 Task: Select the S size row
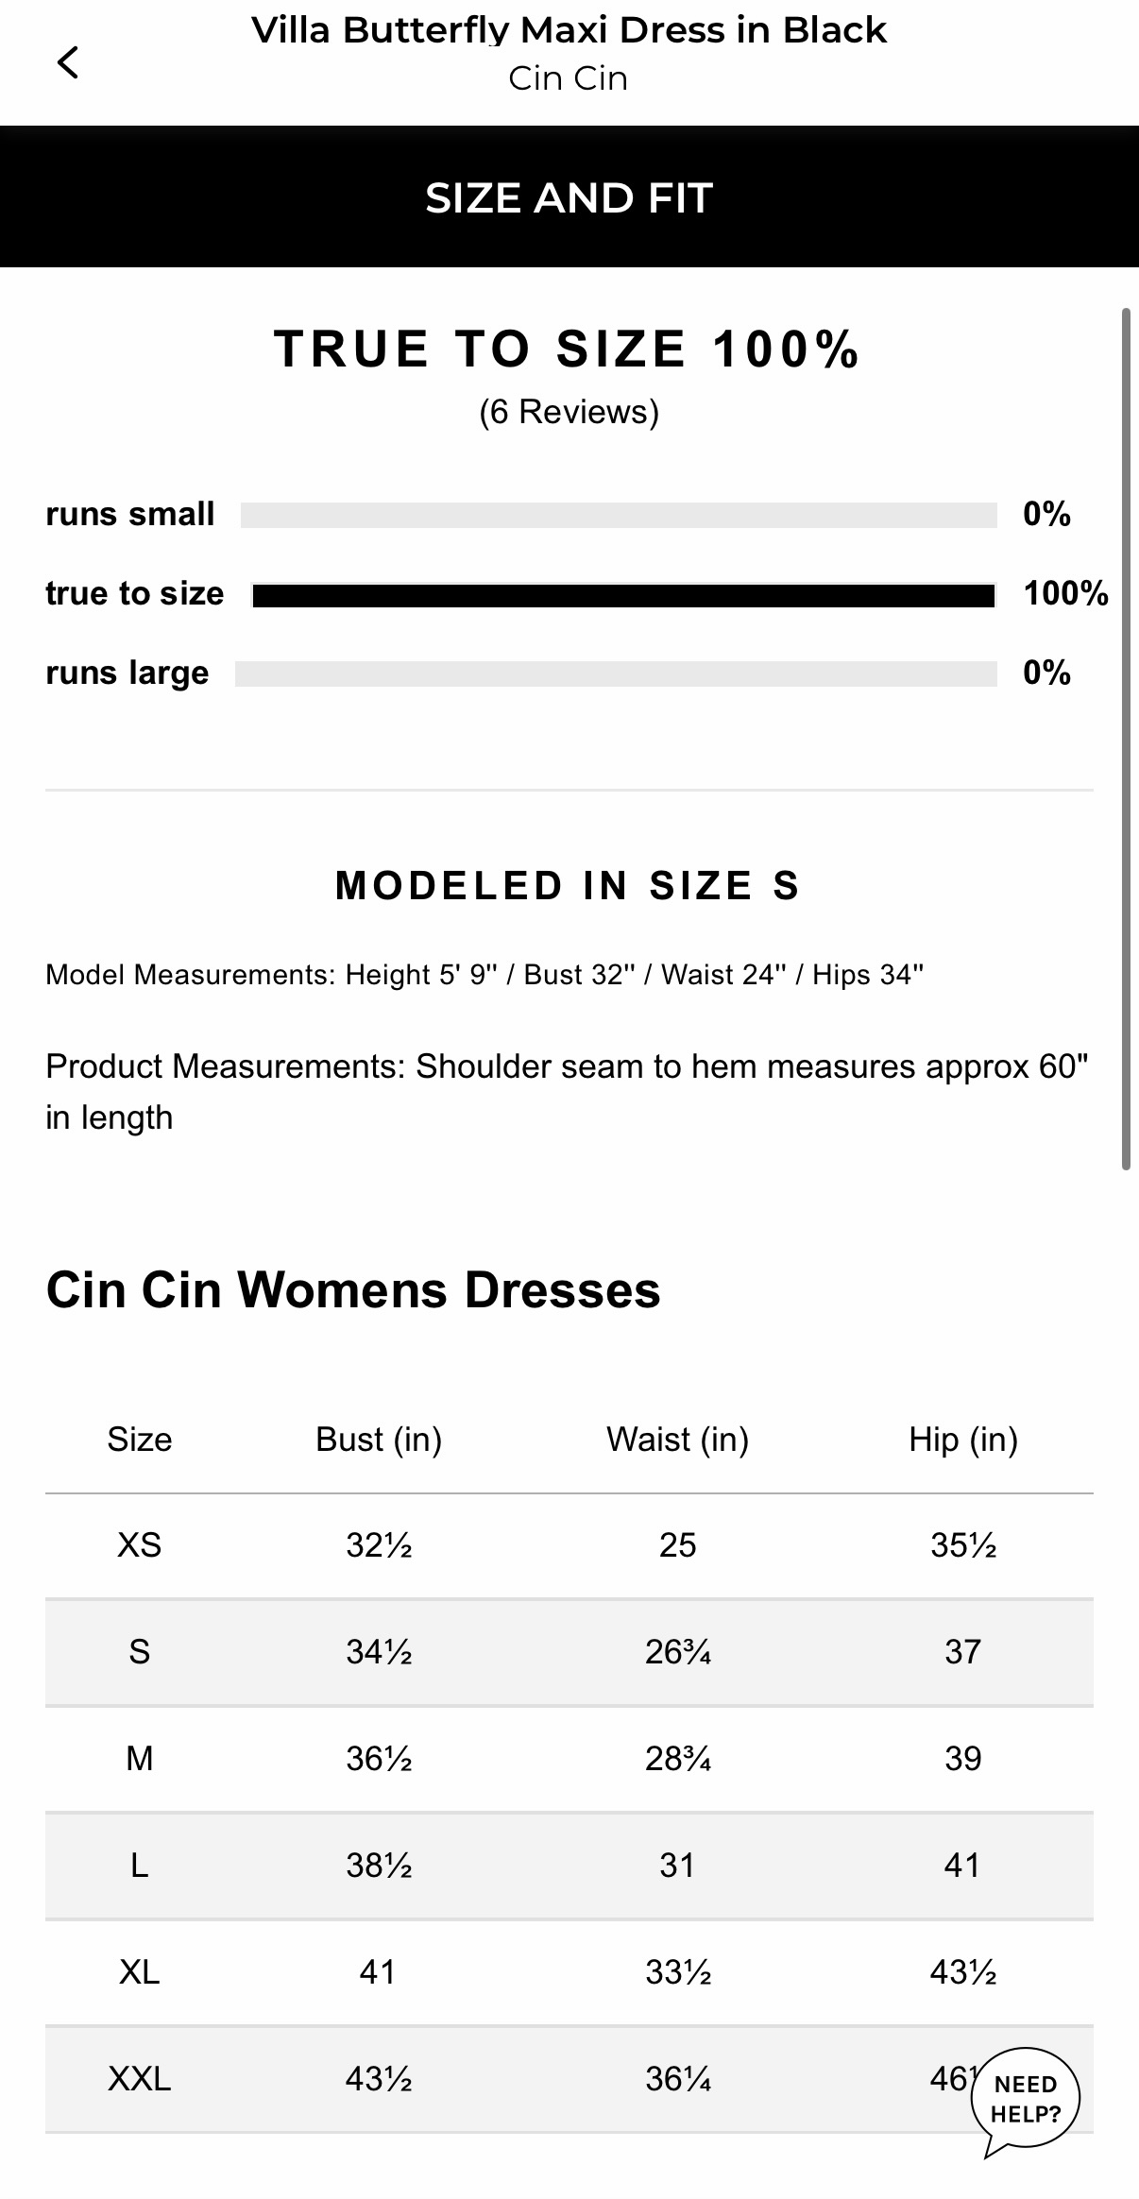[569, 1652]
